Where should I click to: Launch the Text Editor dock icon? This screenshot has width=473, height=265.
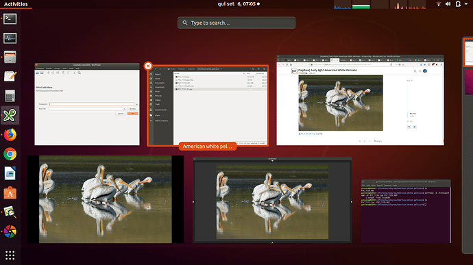click(x=10, y=77)
